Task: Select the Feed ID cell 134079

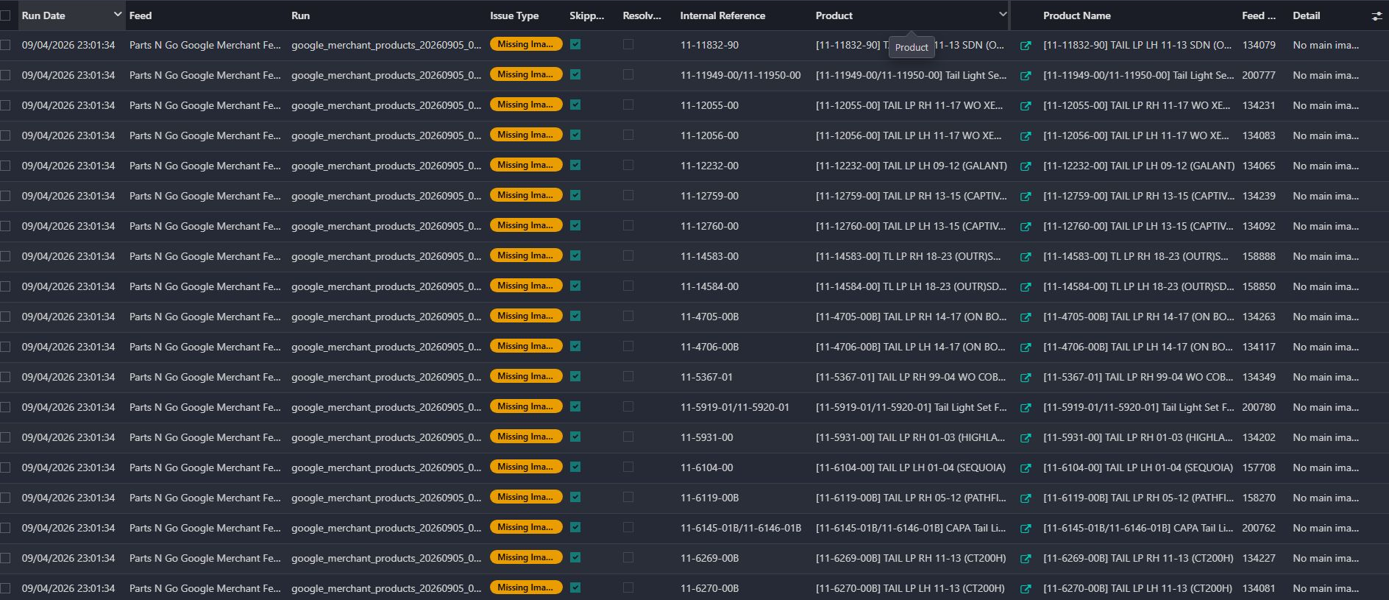Action: tap(1259, 45)
